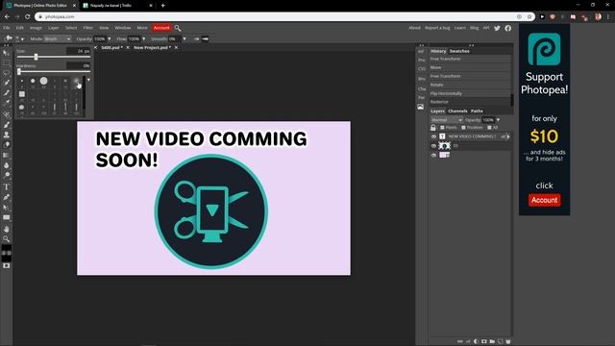Select the Type tool
This screenshot has height=346, width=615.
(x=7, y=187)
